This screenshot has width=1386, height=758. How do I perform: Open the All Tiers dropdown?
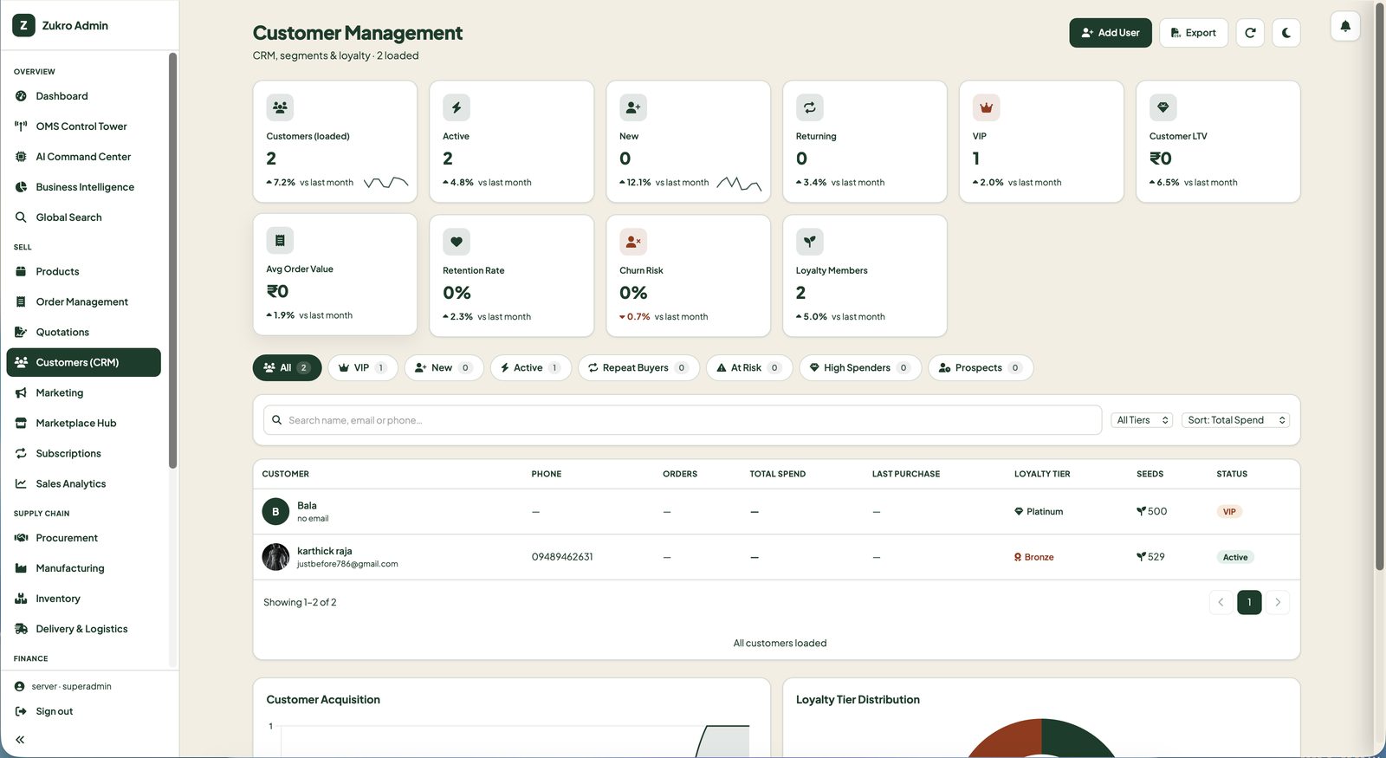[1142, 420]
